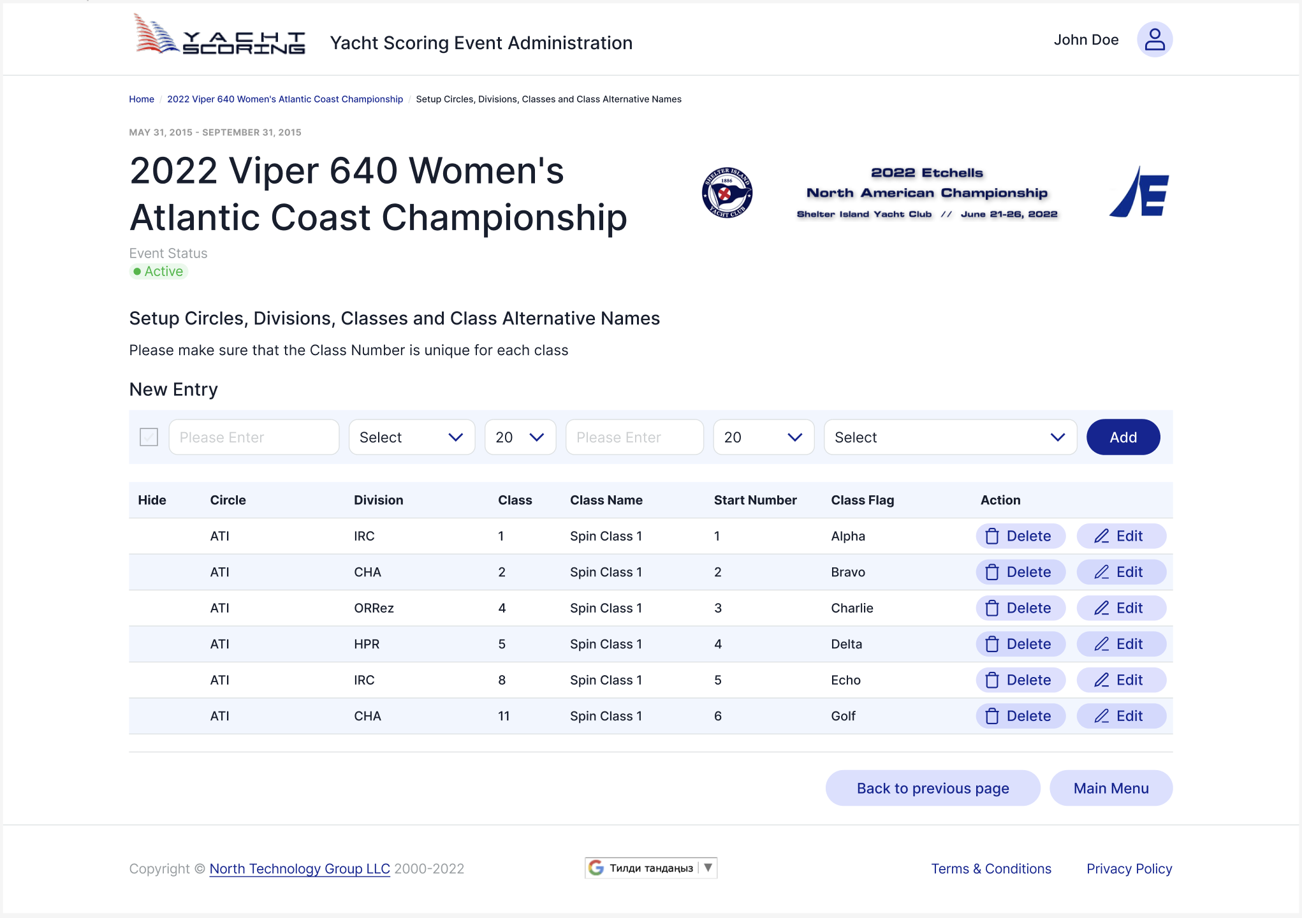Open the Class number dropdown showing 20

coord(520,437)
